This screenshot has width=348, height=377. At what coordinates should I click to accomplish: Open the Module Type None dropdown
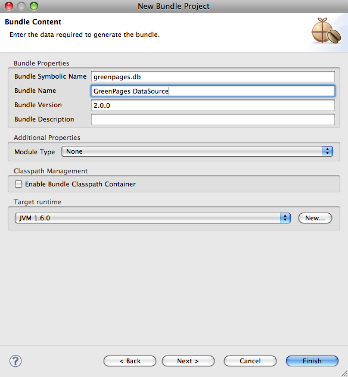(x=197, y=151)
